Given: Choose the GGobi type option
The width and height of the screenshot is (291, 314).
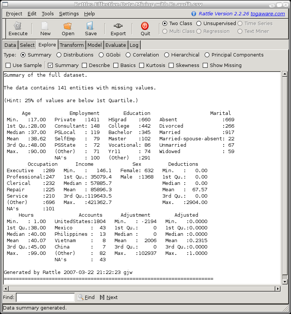Looking at the screenshot, I should click(101, 55).
